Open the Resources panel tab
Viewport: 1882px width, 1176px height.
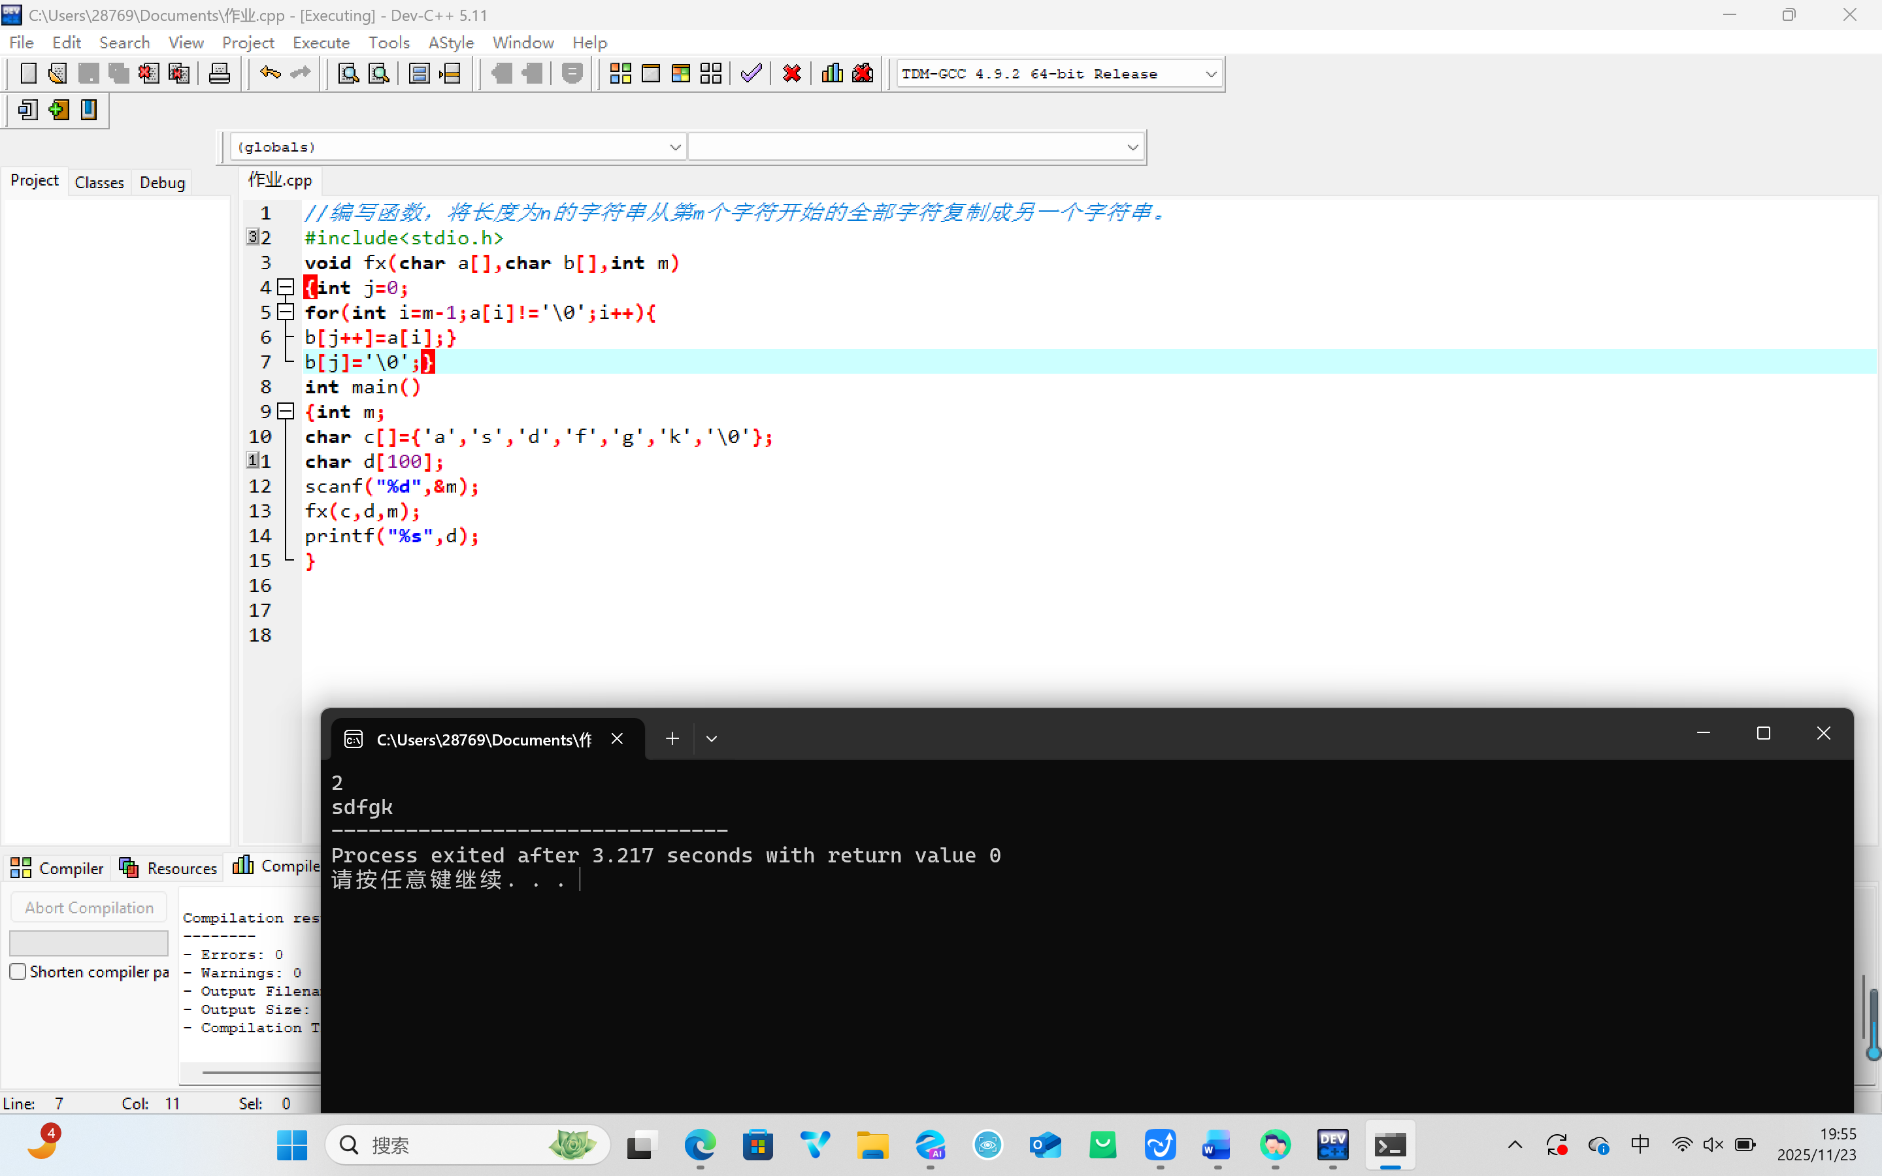pyautogui.click(x=168, y=868)
